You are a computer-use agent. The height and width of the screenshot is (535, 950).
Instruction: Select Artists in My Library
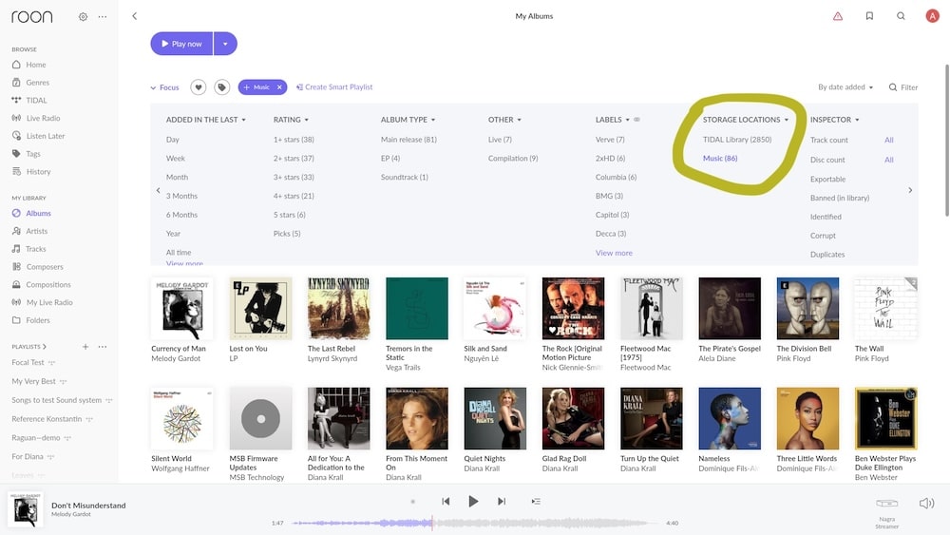[x=36, y=231]
